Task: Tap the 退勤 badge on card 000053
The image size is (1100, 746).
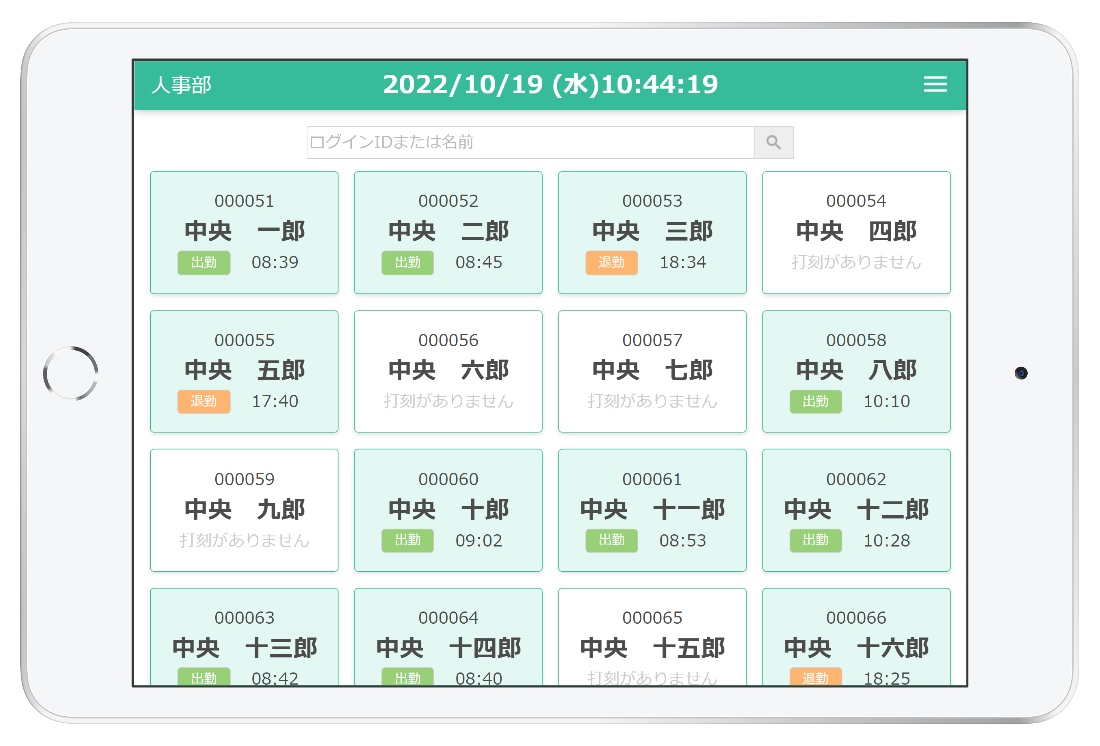Action: pyautogui.click(x=611, y=263)
